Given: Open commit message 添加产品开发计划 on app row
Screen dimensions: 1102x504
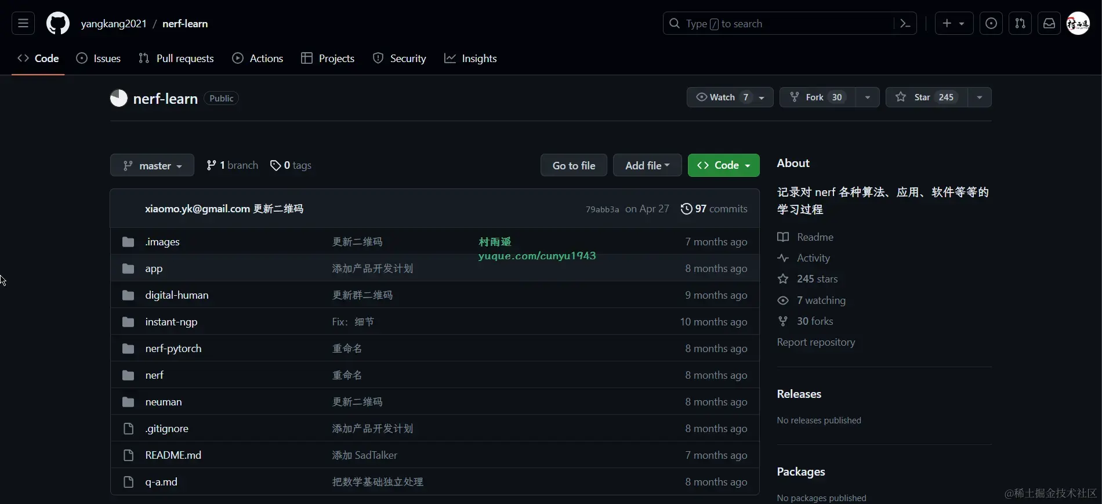Looking at the screenshot, I should point(372,269).
